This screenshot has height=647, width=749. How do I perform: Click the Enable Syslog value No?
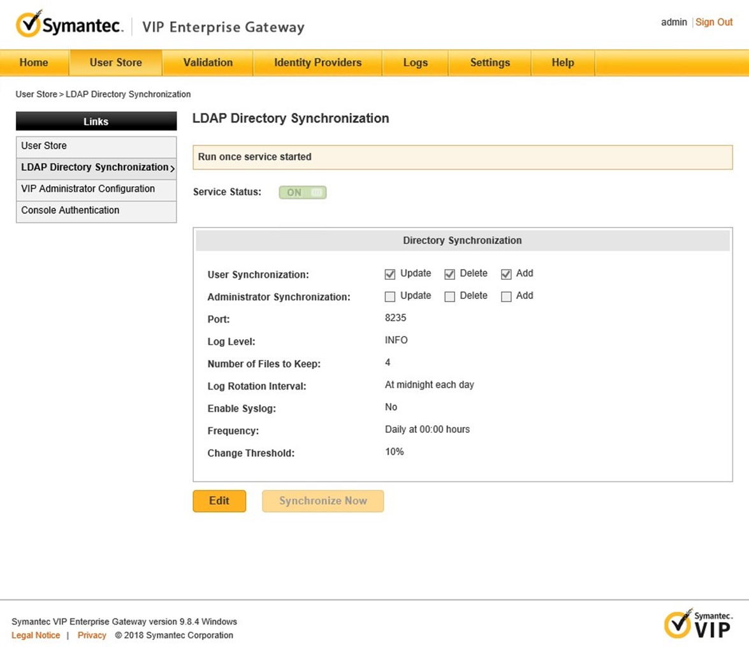[391, 407]
